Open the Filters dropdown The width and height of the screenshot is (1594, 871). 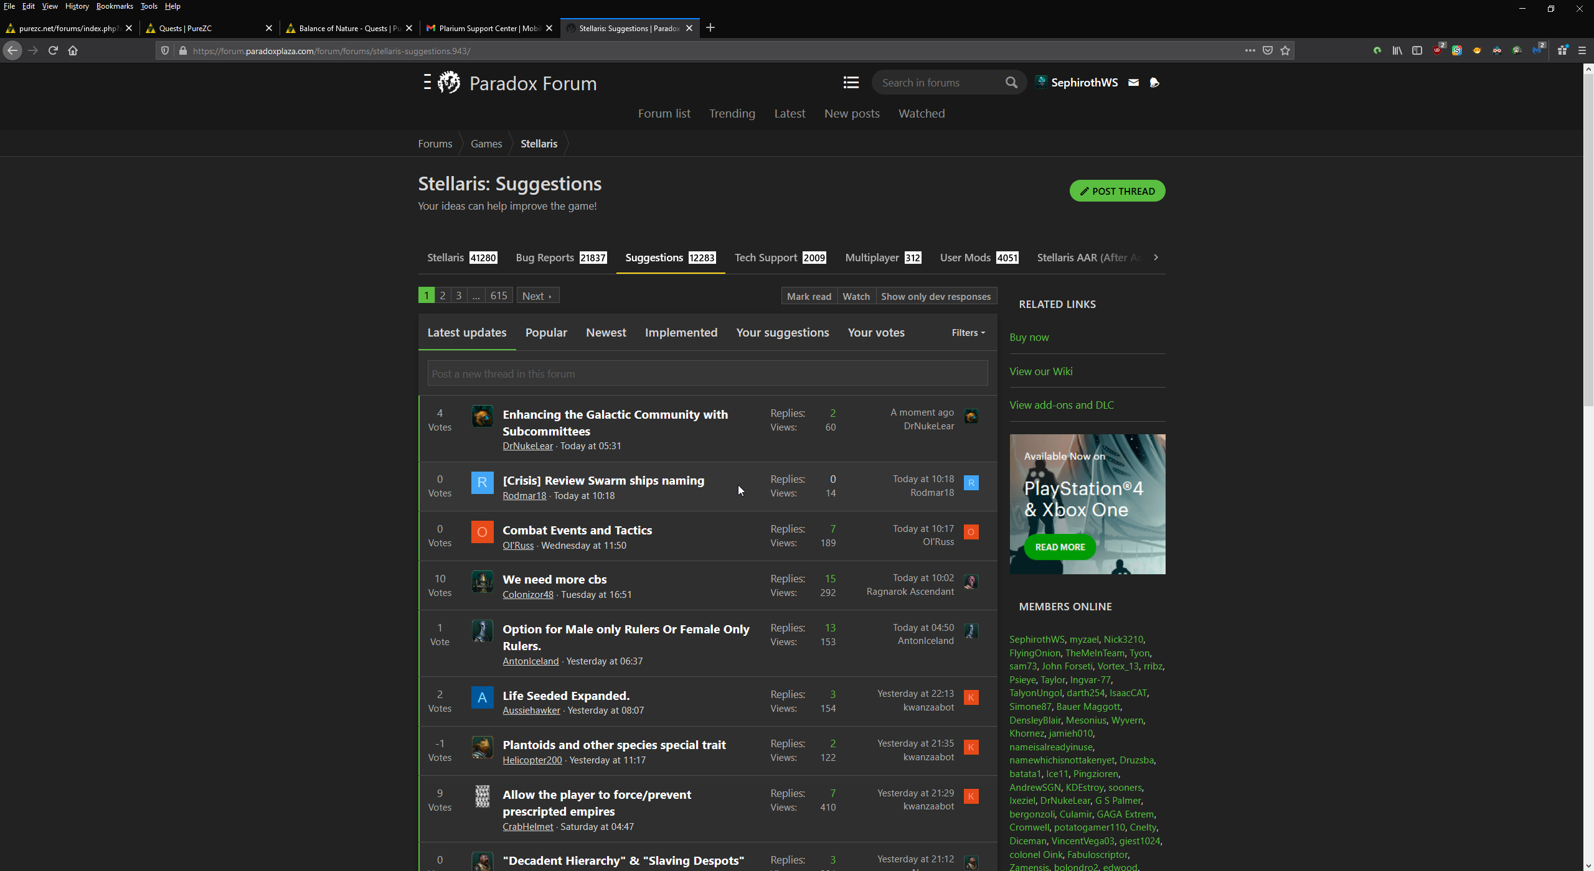coord(968,333)
